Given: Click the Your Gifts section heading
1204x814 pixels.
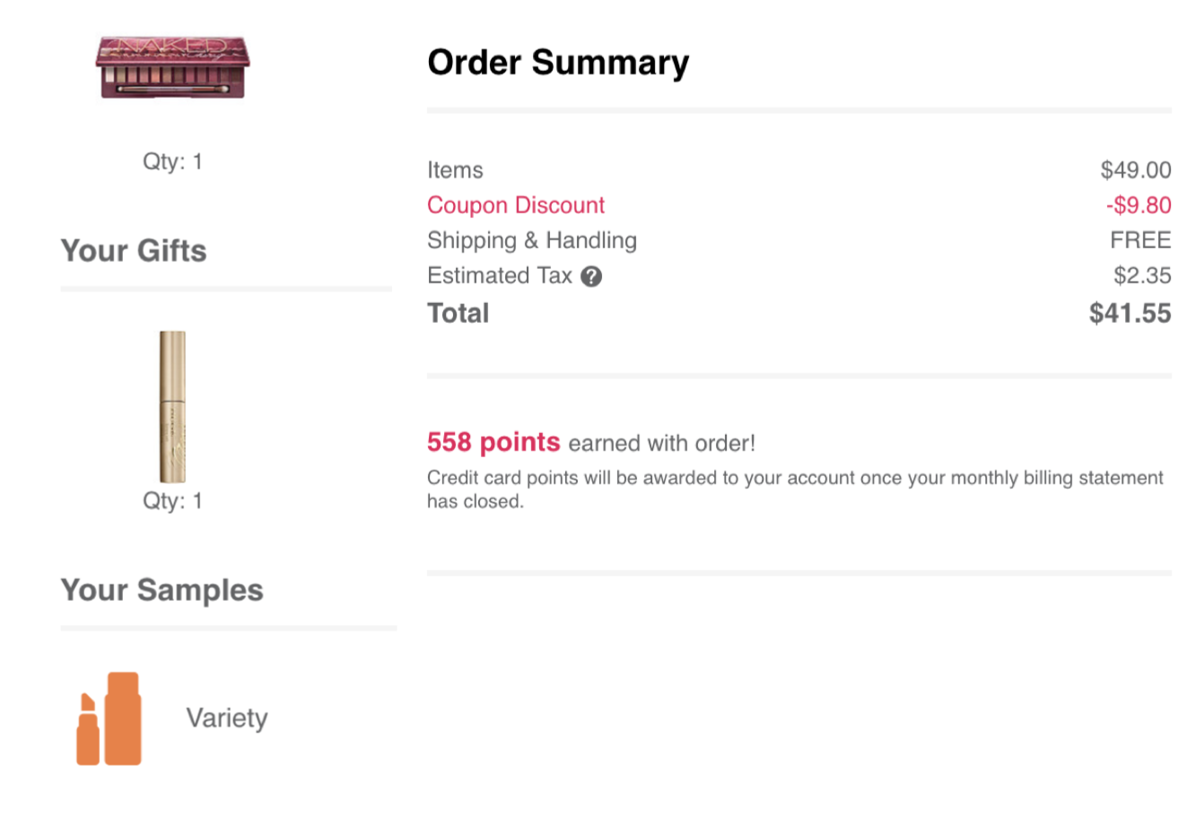Looking at the screenshot, I should [134, 250].
